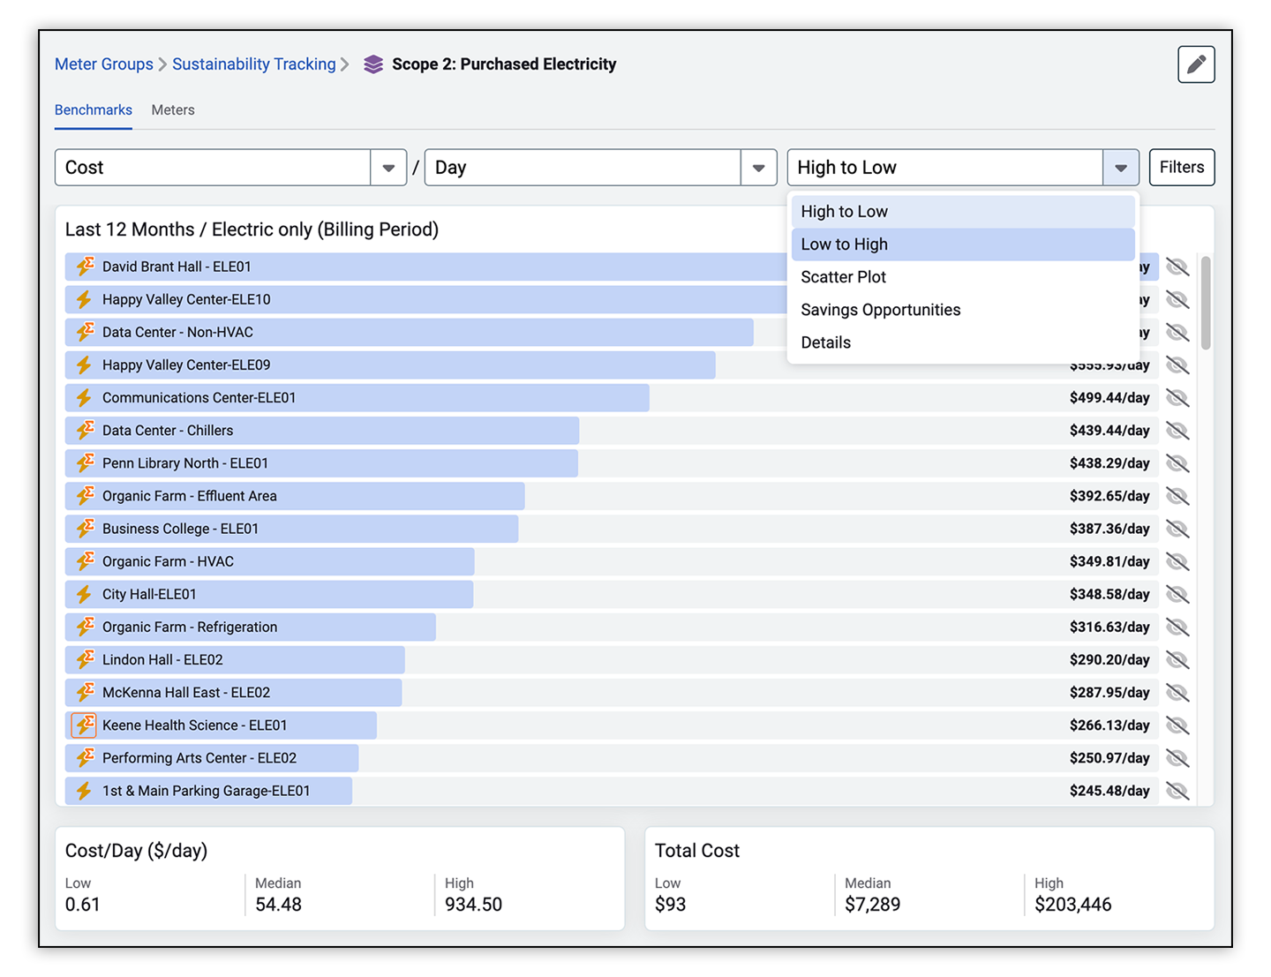Go to Sustainability Tracking breadcrumb link
The width and height of the screenshot is (1271, 977).
[254, 64]
